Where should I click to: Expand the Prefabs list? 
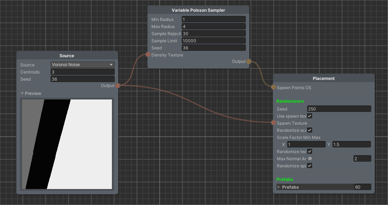[279, 187]
